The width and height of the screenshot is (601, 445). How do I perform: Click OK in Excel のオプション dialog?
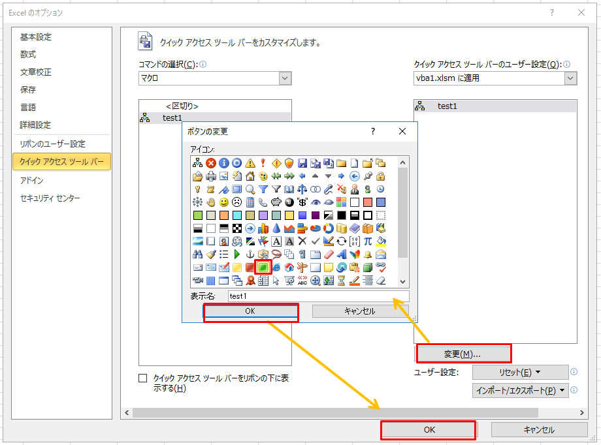(x=429, y=430)
